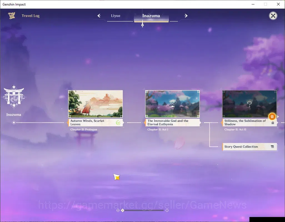
Task: Open the Story Quest Collection
Action: click(x=250, y=147)
